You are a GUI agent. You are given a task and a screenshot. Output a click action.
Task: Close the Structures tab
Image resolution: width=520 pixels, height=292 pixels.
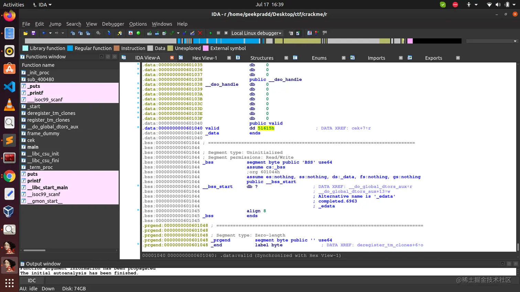pos(286,58)
